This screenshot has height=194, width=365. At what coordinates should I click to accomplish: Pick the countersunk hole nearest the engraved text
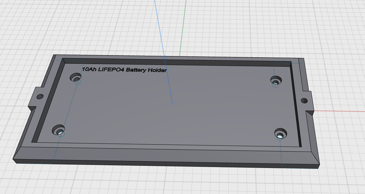[76, 78]
